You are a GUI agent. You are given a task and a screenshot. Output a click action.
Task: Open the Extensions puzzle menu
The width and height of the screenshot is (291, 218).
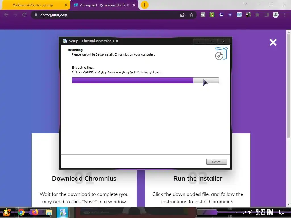pos(257,15)
